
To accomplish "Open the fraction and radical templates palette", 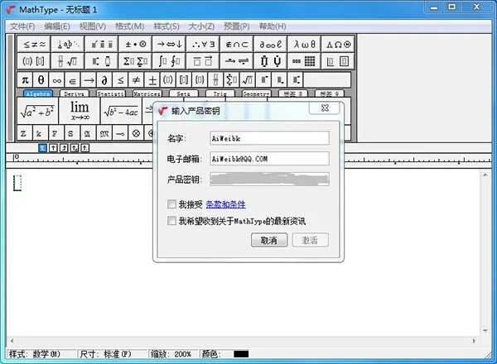I will [68, 61].
